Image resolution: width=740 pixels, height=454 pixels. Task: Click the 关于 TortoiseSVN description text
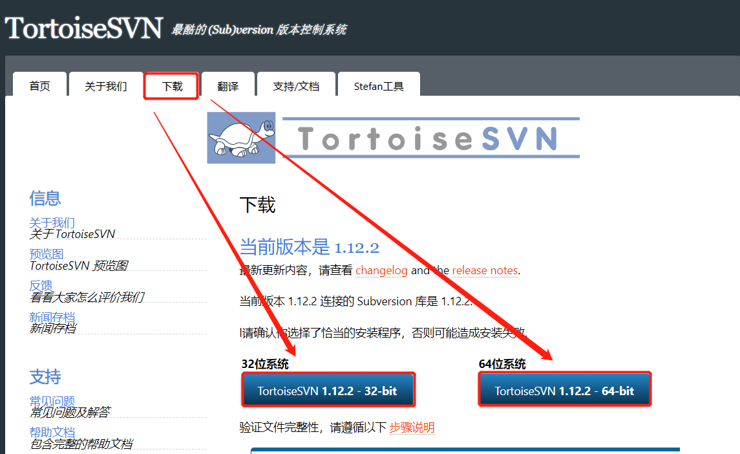tap(72, 234)
